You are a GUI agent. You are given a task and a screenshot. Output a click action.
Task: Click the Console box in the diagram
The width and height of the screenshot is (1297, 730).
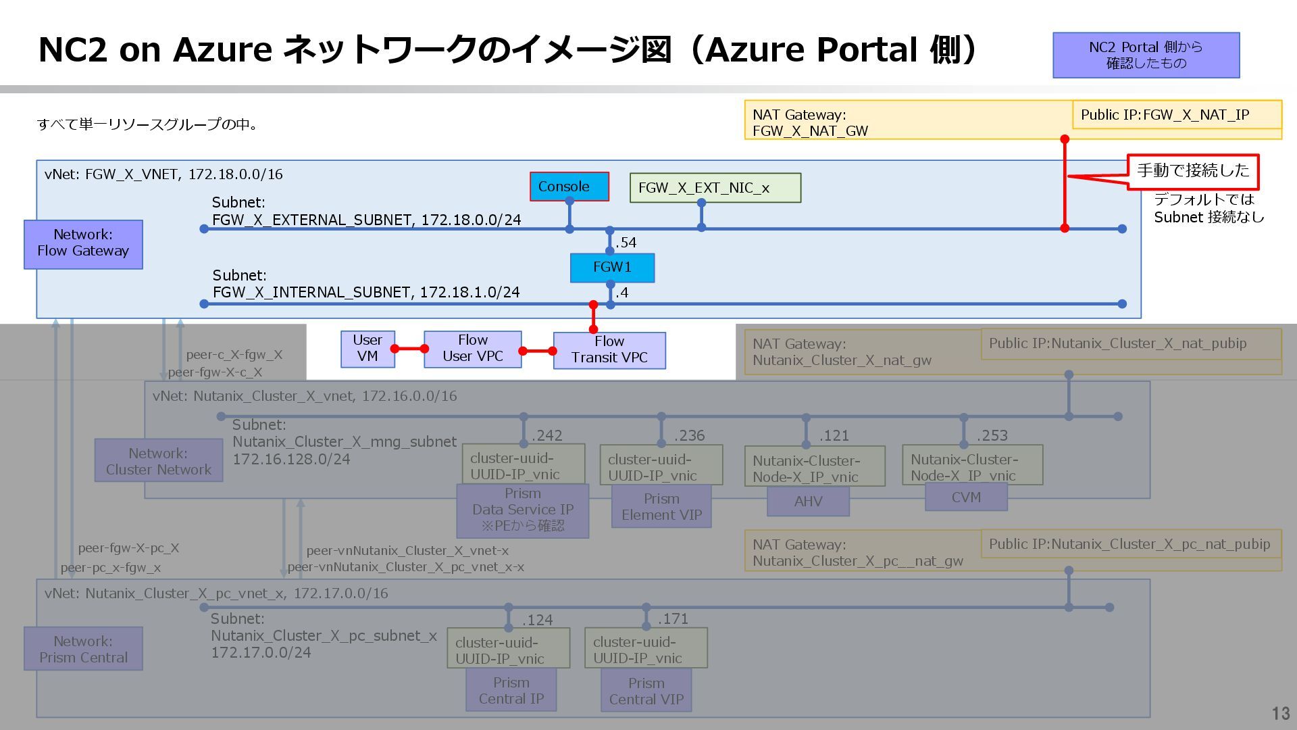pyautogui.click(x=569, y=187)
